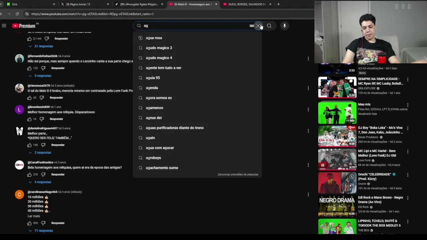Select suggestion 'agroboys'
Screen dimensions: 427x240
coord(197,158)
